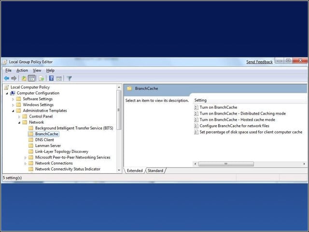
Task: Expand the Control Panel node
Action: pos(19,116)
